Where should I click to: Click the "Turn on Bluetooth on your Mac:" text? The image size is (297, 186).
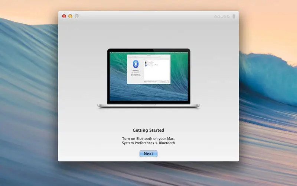148,138
